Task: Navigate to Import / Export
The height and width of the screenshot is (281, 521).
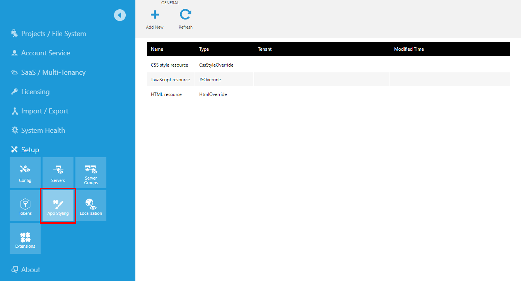Action: 44,111
